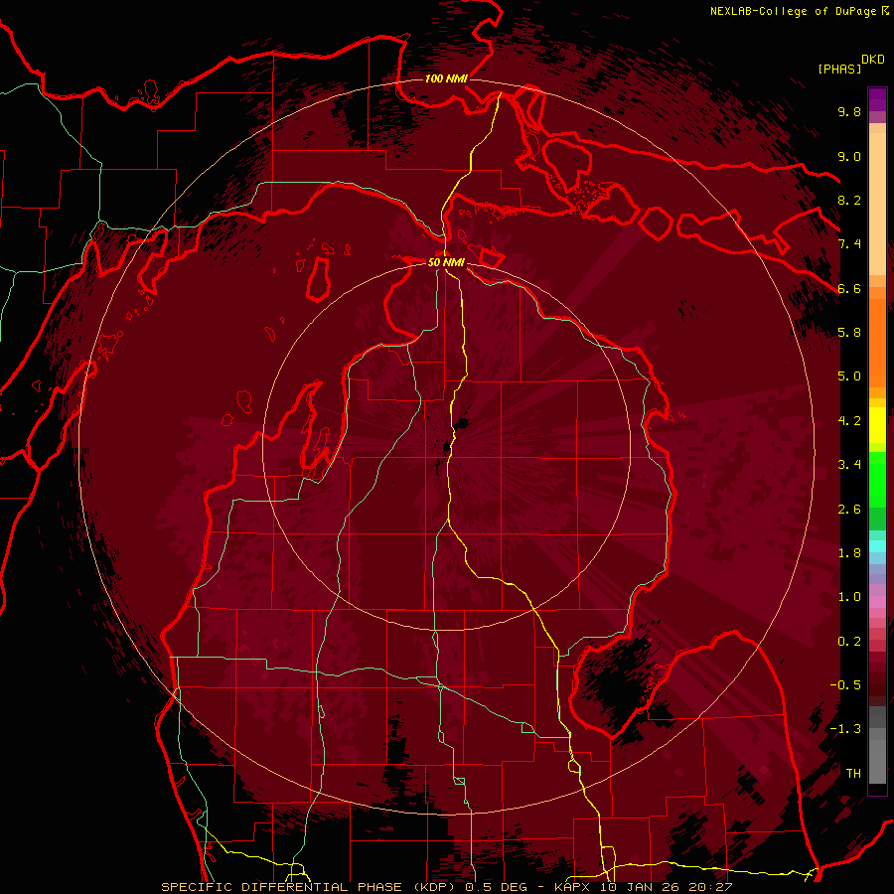This screenshot has width=894, height=894.
Task: Pick the yellow segment of color scale
Action: pyautogui.click(x=877, y=425)
